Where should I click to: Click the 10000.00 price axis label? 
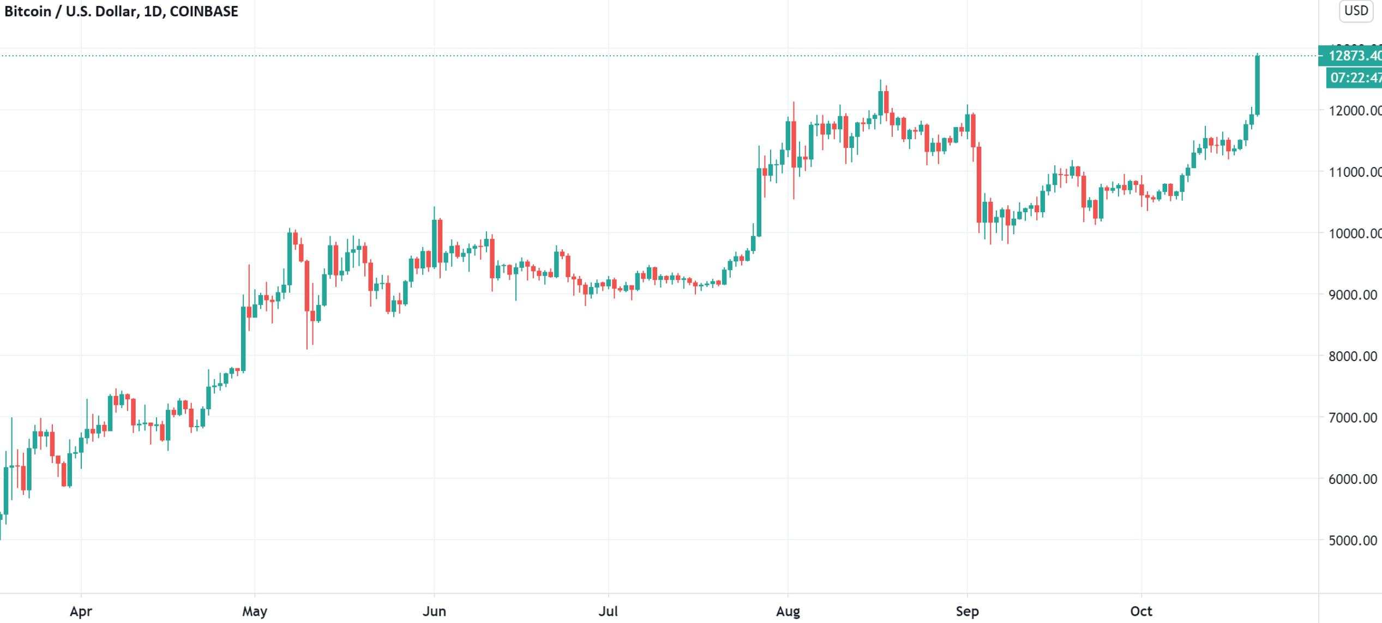[1355, 233]
